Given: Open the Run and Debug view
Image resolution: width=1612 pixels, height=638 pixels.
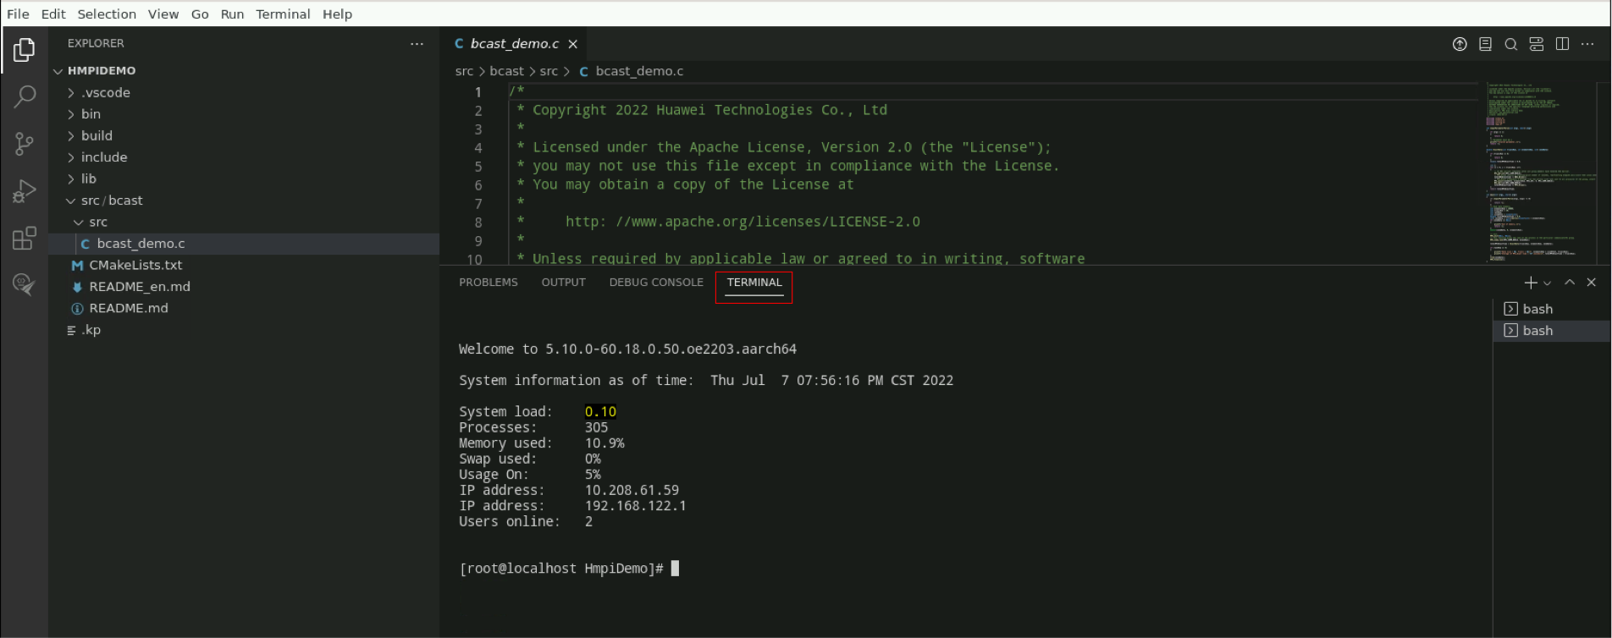Looking at the screenshot, I should [25, 191].
